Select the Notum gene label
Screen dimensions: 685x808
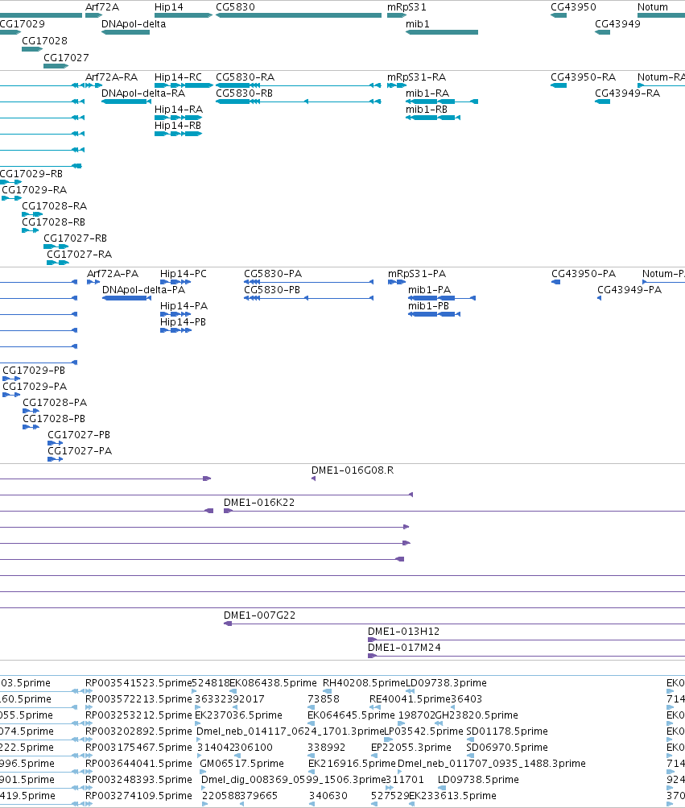click(653, 7)
